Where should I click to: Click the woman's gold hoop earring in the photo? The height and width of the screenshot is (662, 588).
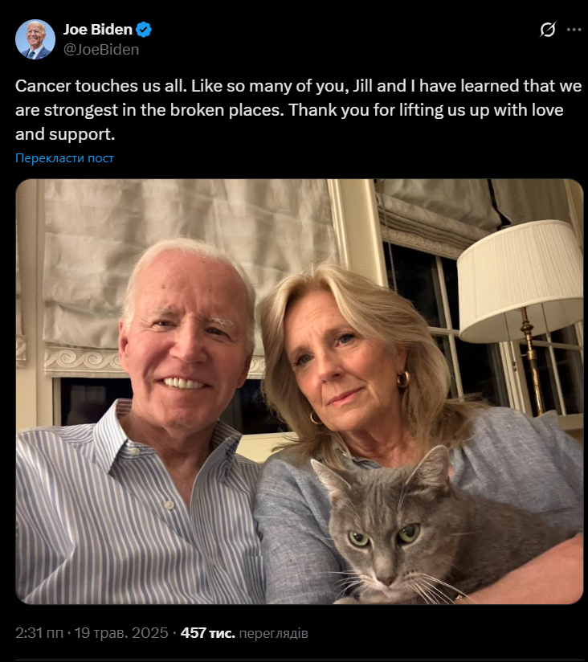tap(403, 379)
